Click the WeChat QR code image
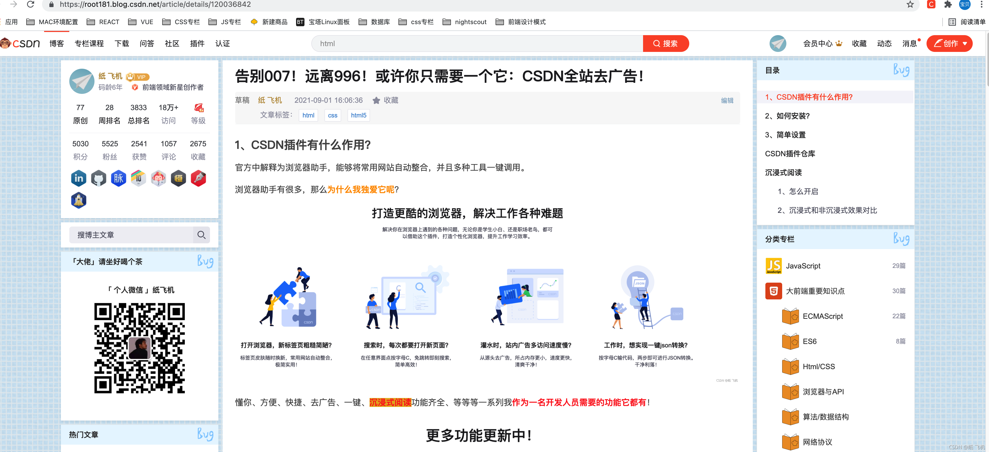Screen dimensions: 989x452 tap(140, 348)
